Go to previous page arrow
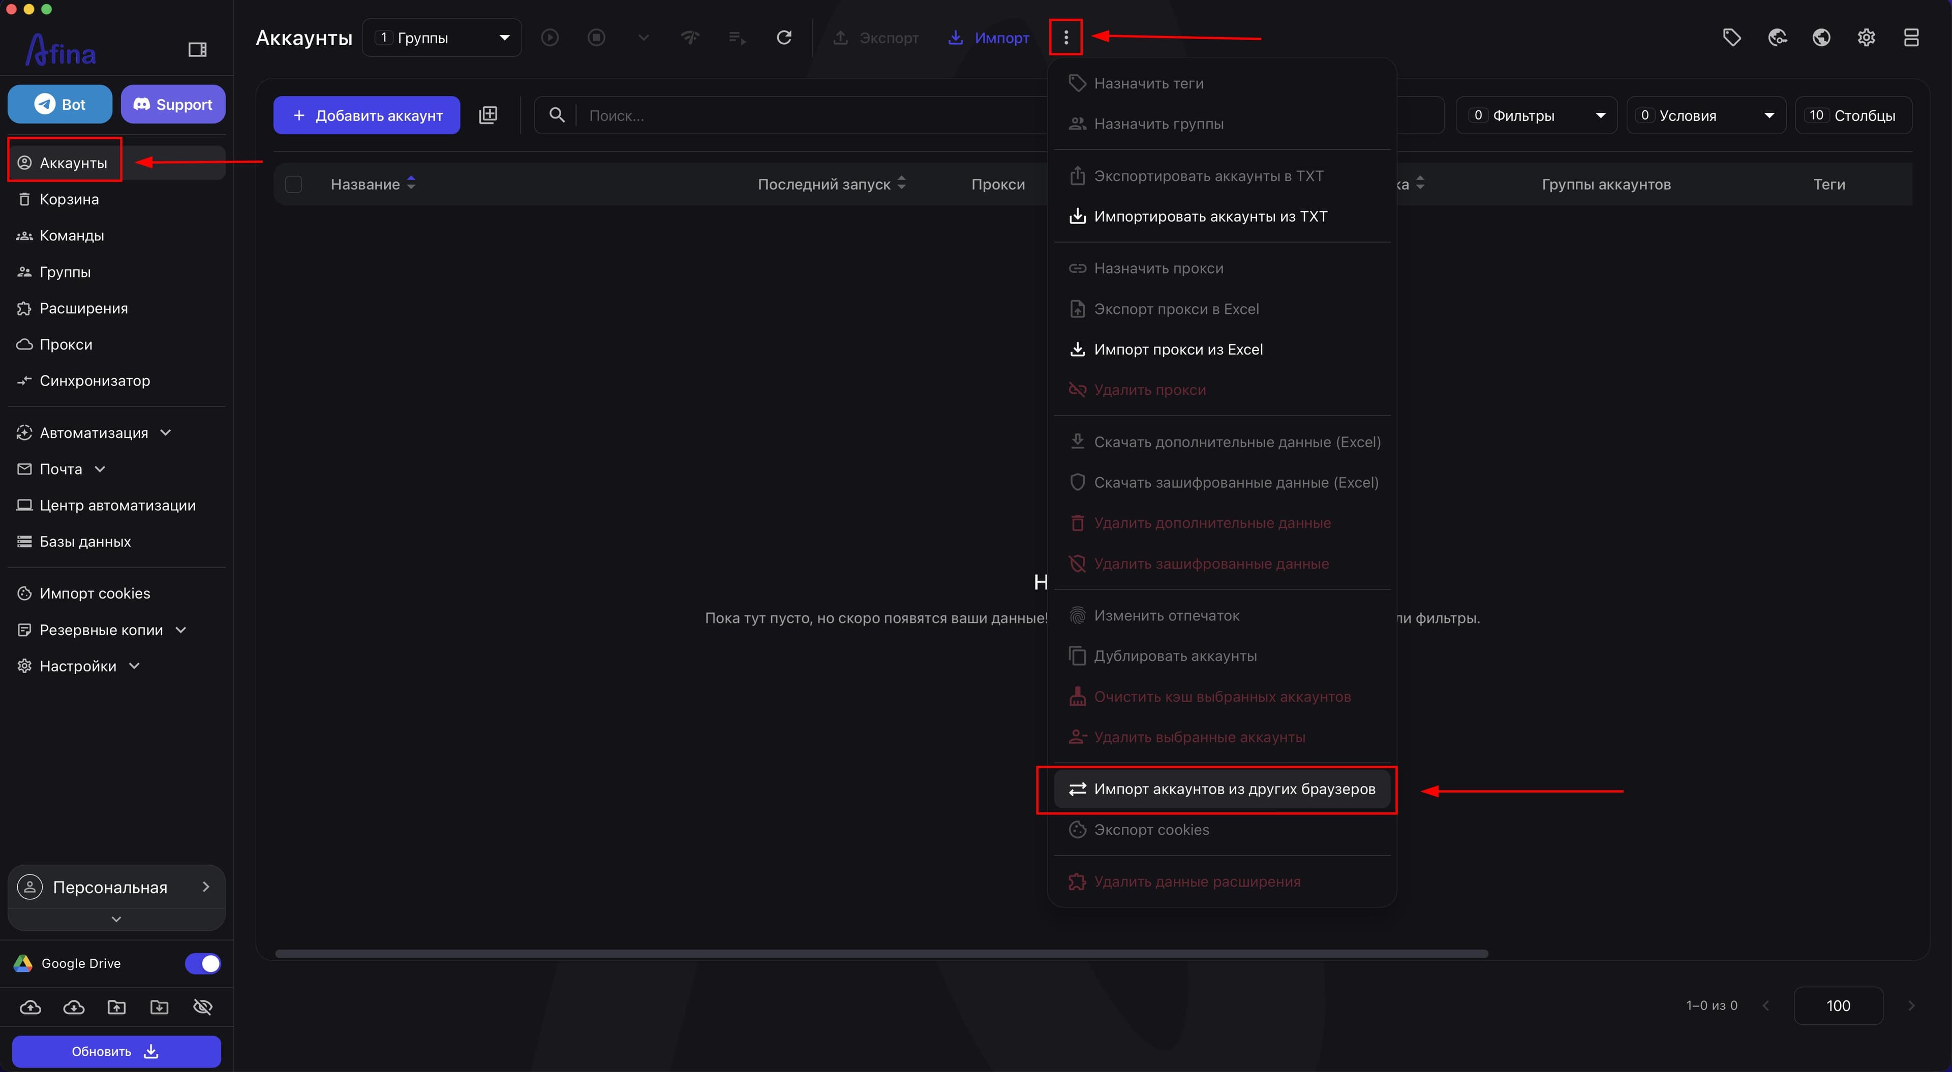Screen dimensions: 1952x1072 [x=1765, y=1005]
